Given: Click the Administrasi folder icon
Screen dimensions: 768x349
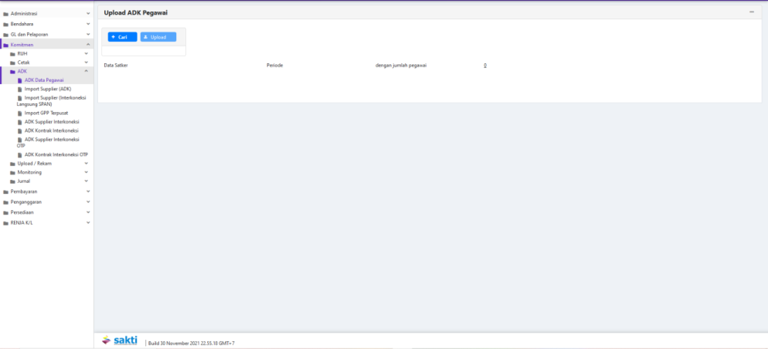Looking at the screenshot, I should [x=6, y=13].
